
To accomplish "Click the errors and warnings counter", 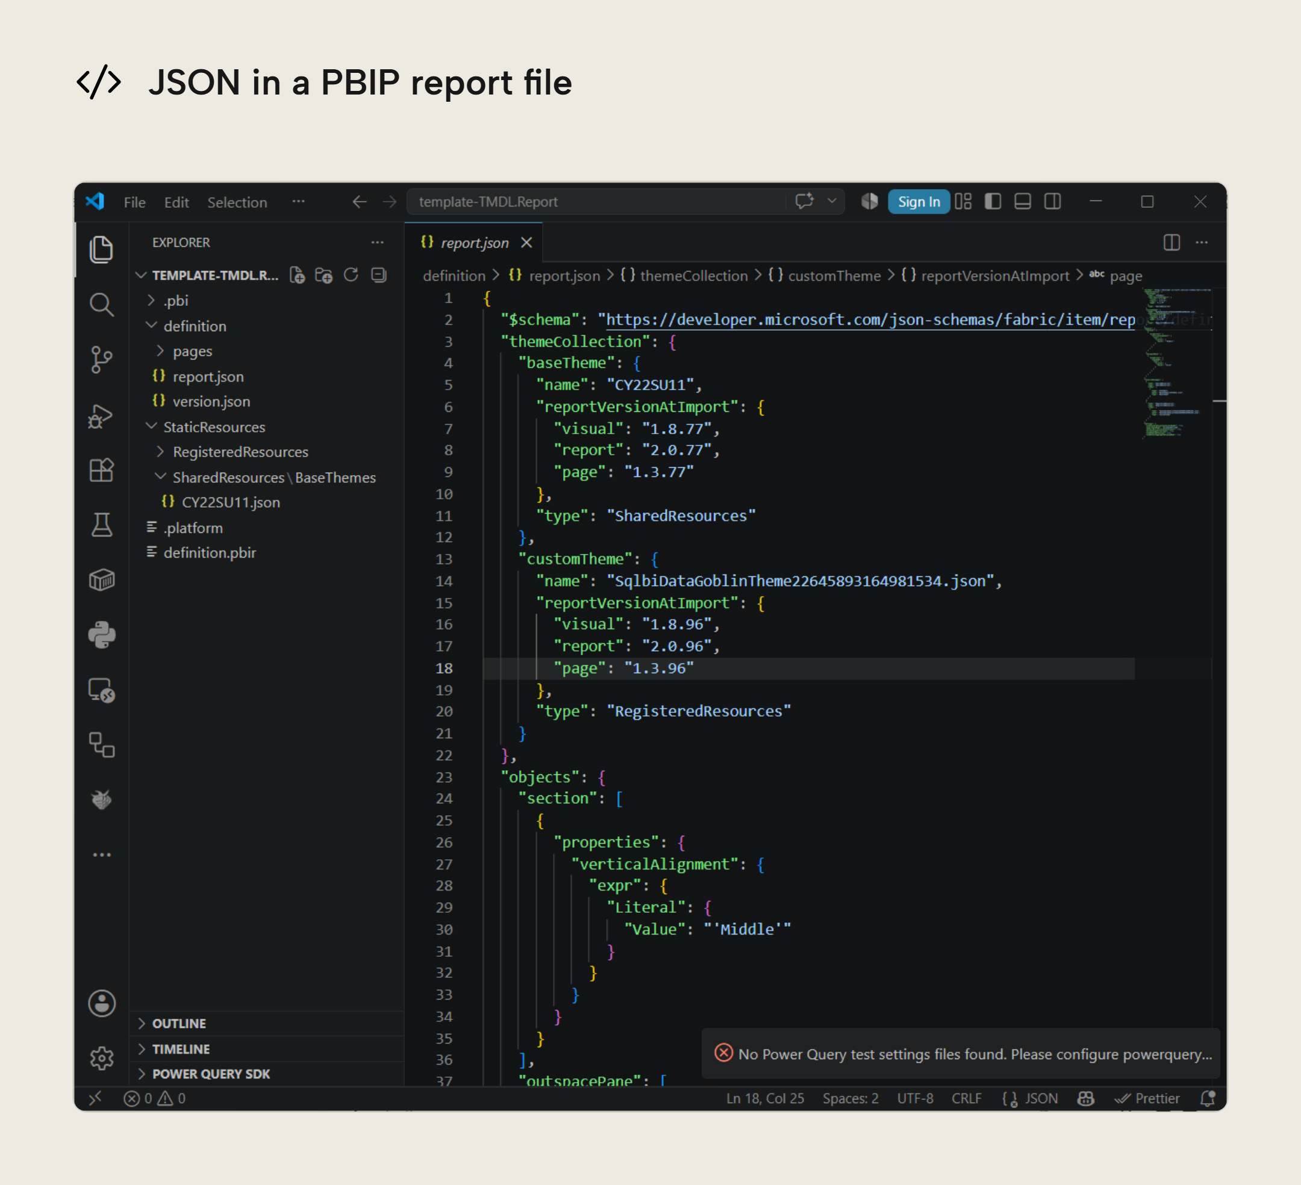I will 155,1098.
